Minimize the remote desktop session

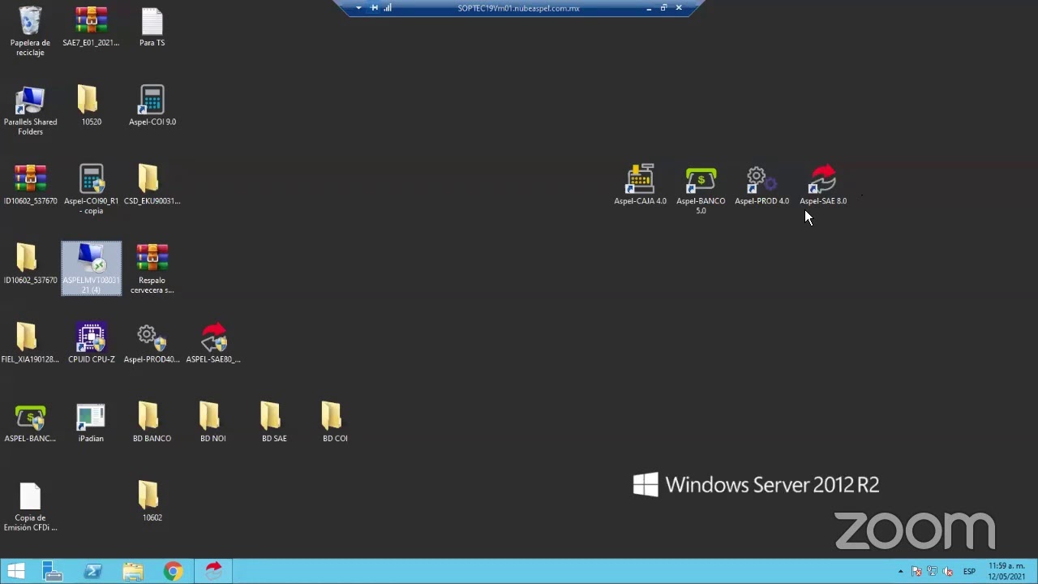click(x=649, y=8)
